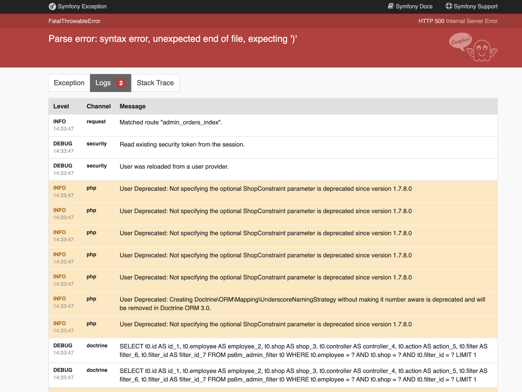Open the Exception tab
Image resolution: width=522 pixels, height=392 pixels.
click(x=69, y=83)
